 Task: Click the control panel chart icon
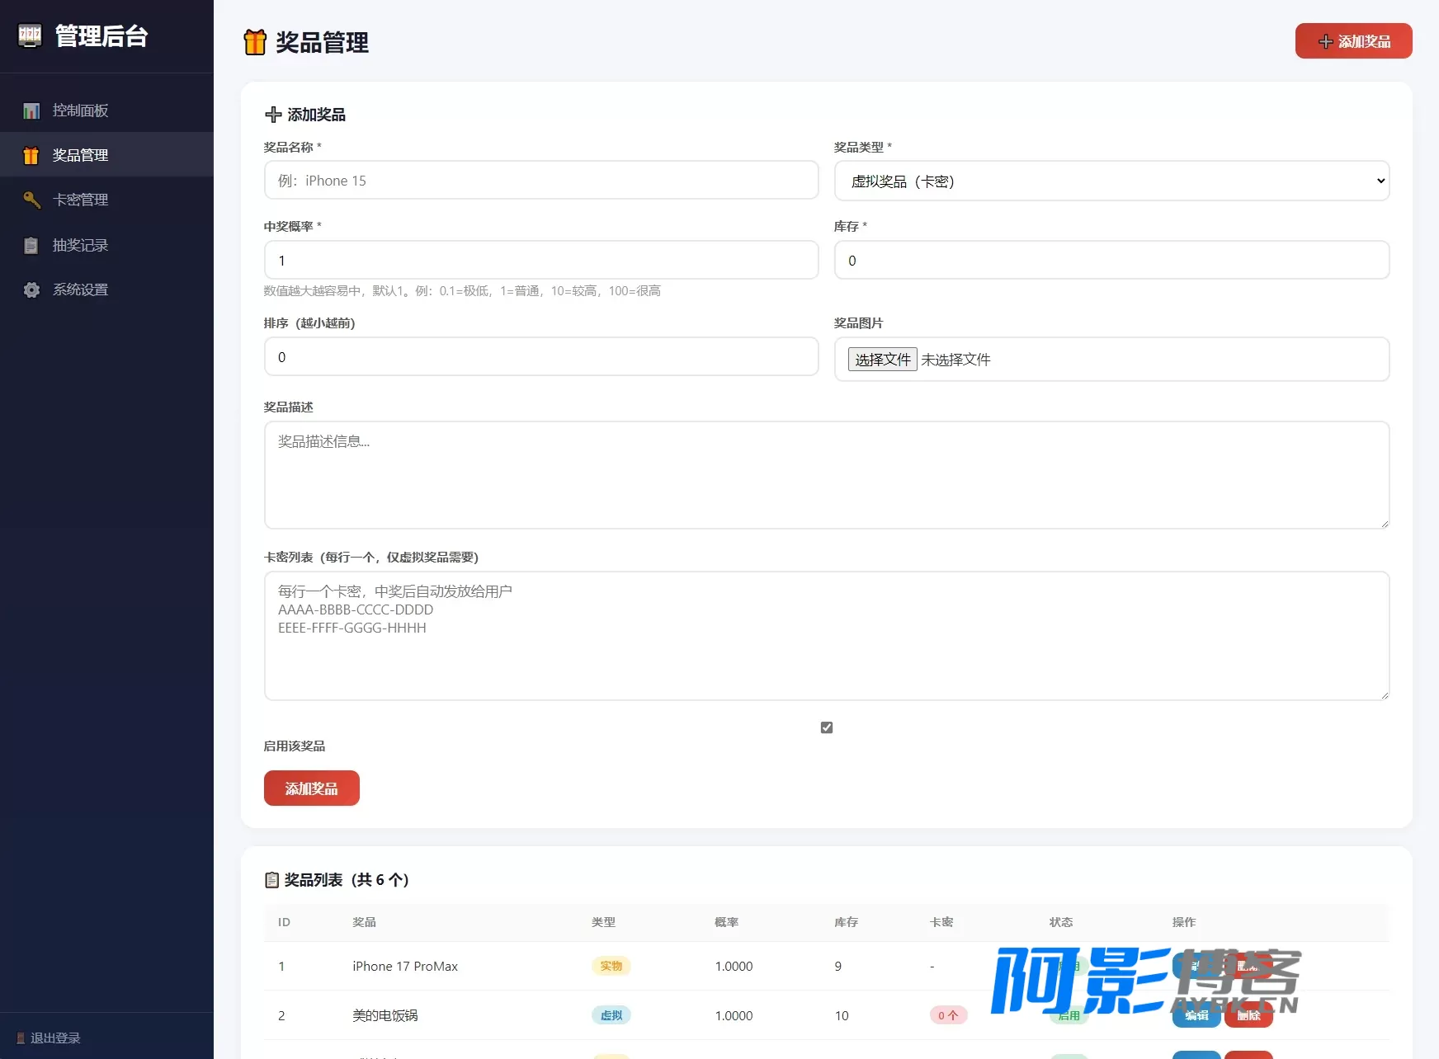point(31,111)
